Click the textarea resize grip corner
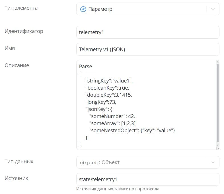The image size is (224, 194). click(x=218, y=148)
